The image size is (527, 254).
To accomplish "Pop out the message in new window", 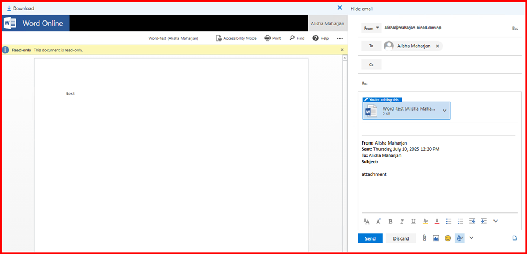I will click(514, 238).
